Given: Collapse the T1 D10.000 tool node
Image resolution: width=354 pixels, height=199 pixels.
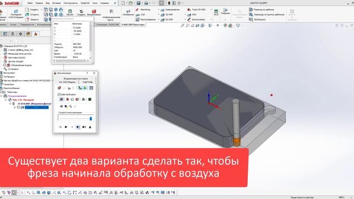Looking at the screenshot, I should click(x=10, y=103).
